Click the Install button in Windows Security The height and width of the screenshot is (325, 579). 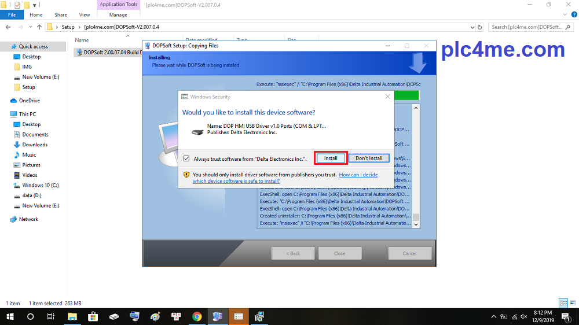(331, 158)
